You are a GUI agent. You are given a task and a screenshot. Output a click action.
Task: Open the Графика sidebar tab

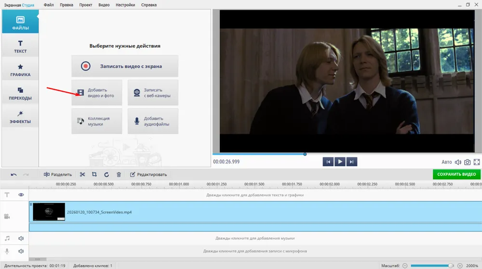coord(20,69)
